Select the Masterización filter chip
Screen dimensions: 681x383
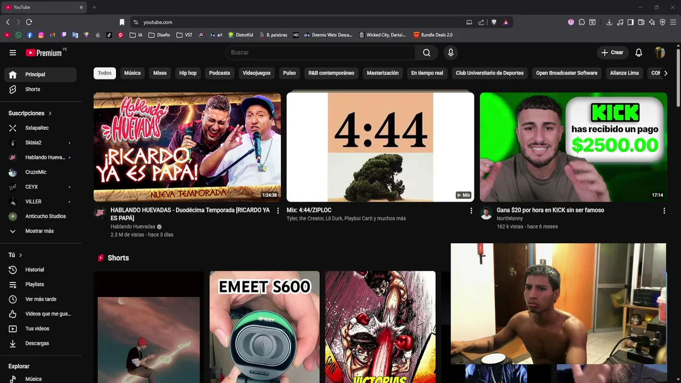(383, 73)
